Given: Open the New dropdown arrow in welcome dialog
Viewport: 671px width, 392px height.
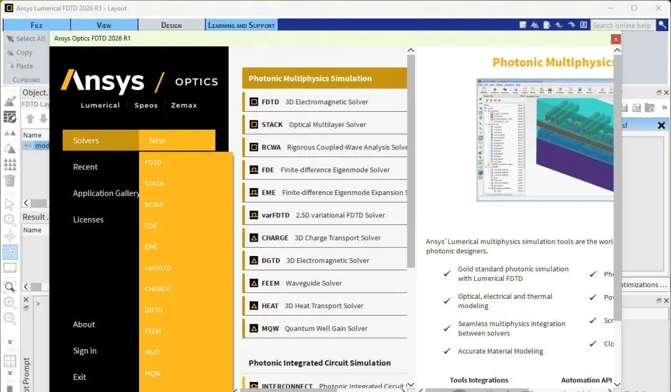Looking at the screenshot, I should [x=212, y=147].
